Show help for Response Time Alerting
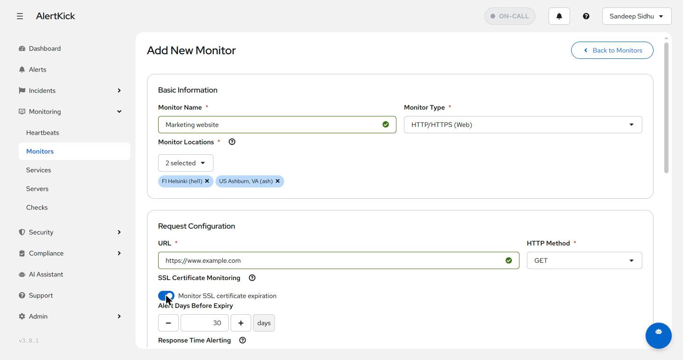 [x=242, y=340]
